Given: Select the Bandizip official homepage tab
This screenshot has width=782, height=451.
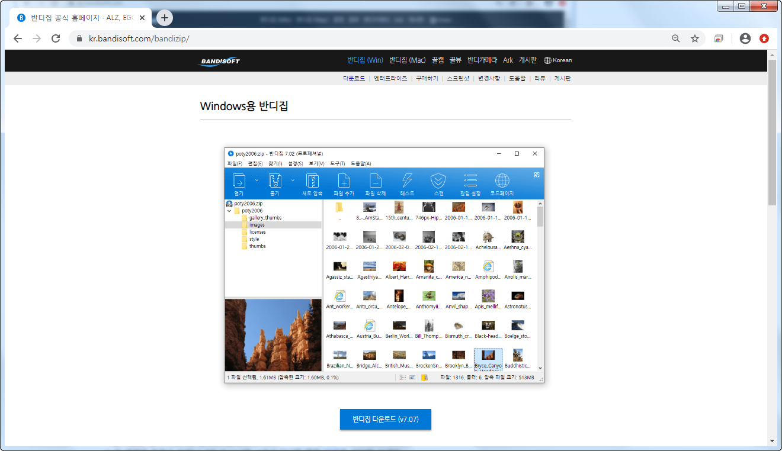Looking at the screenshot, I should point(80,18).
